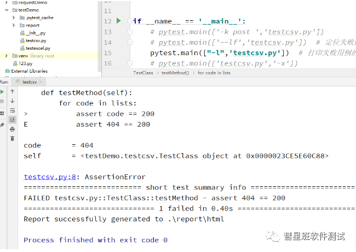Click the scroll up arrow in Run panel

(12, 91)
